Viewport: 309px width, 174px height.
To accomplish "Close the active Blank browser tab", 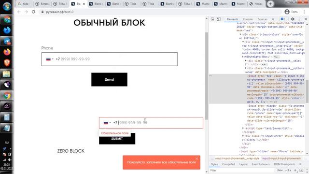I will click(84, 4).
